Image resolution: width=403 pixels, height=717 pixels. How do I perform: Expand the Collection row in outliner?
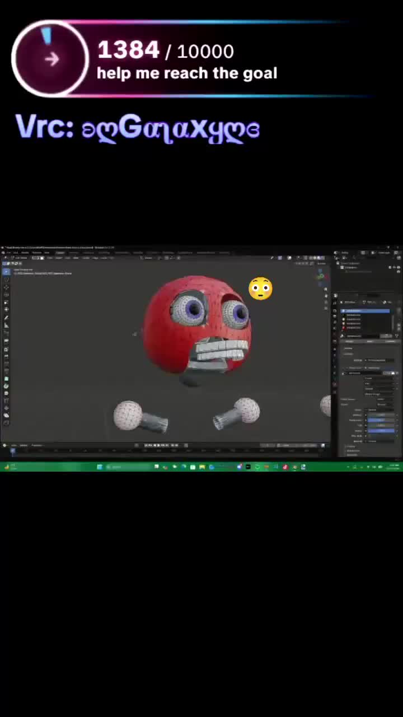338,267
